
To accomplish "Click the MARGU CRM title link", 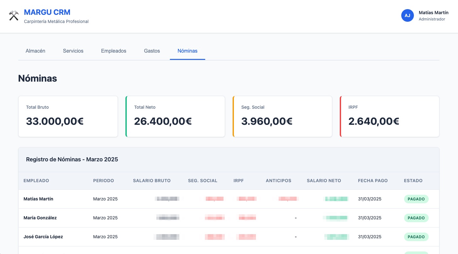I will tap(47, 12).
